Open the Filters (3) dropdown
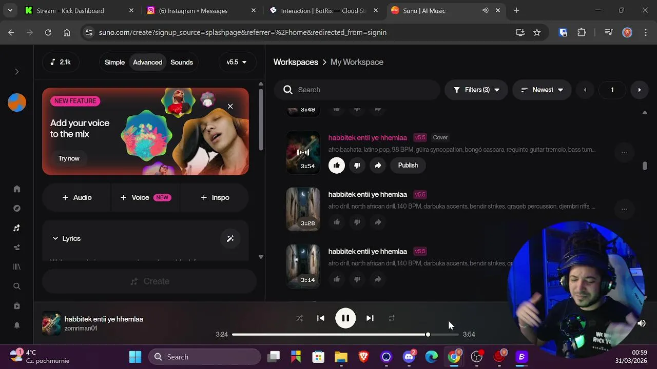Image resolution: width=657 pixels, height=369 pixels. (x=476, y=90)
